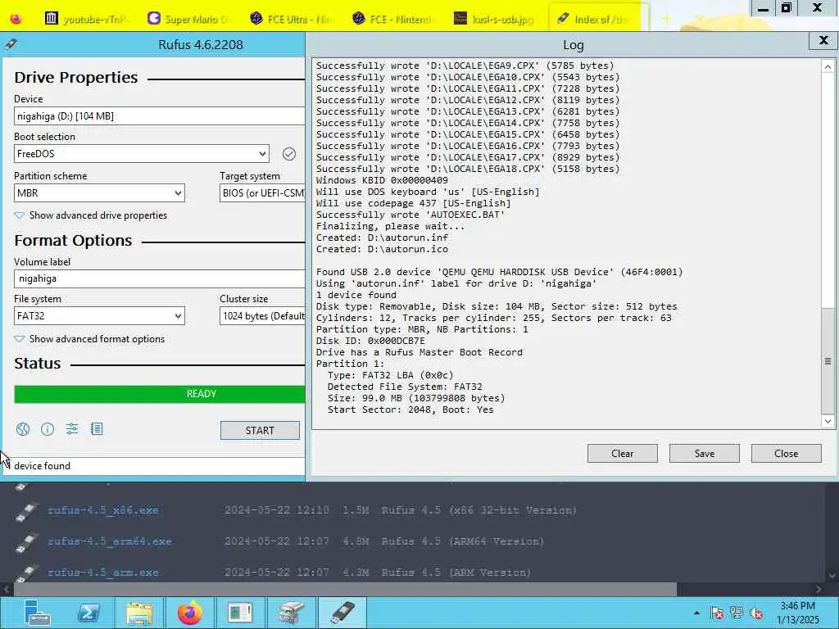Open the Partition scheme MBR dropdown
839x629 pixels.
(x=99, y=193)
